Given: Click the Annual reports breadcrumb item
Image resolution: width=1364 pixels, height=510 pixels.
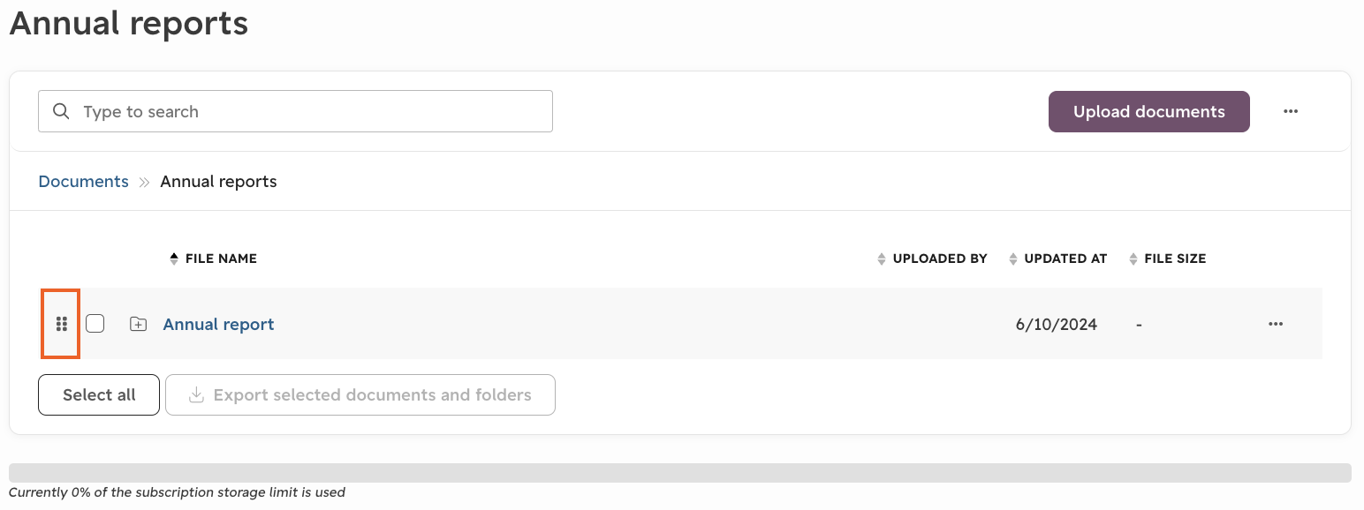Looking at the screenshot, I should (218, 181).
